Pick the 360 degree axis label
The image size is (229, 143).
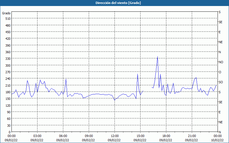coord(8,52)
